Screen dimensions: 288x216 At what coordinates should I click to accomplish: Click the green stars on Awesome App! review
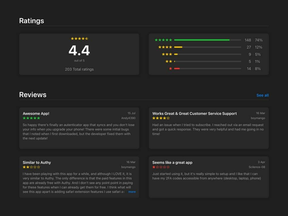pyautogui.click(x=31, y=118)
